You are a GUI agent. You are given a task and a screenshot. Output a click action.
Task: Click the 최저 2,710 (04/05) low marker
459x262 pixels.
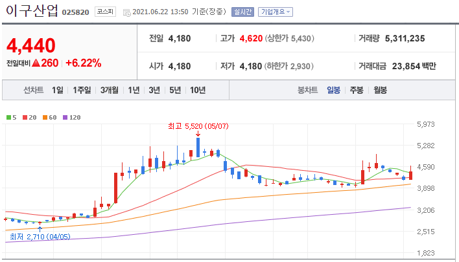click(x=40, y=236)
